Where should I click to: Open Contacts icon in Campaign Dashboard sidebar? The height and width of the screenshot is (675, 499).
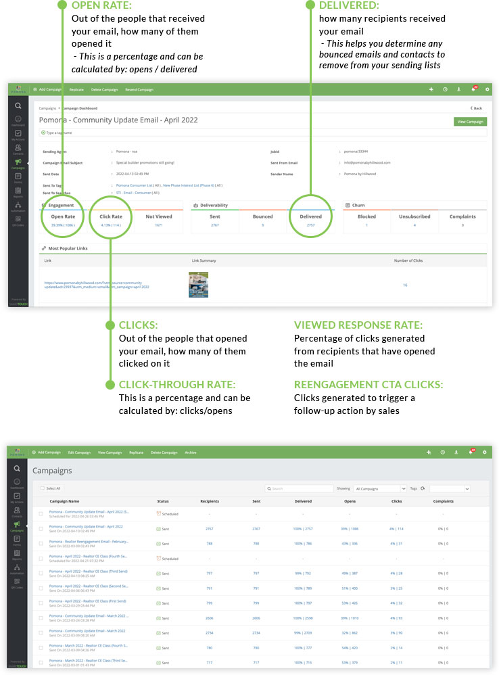tap(18, 147)
